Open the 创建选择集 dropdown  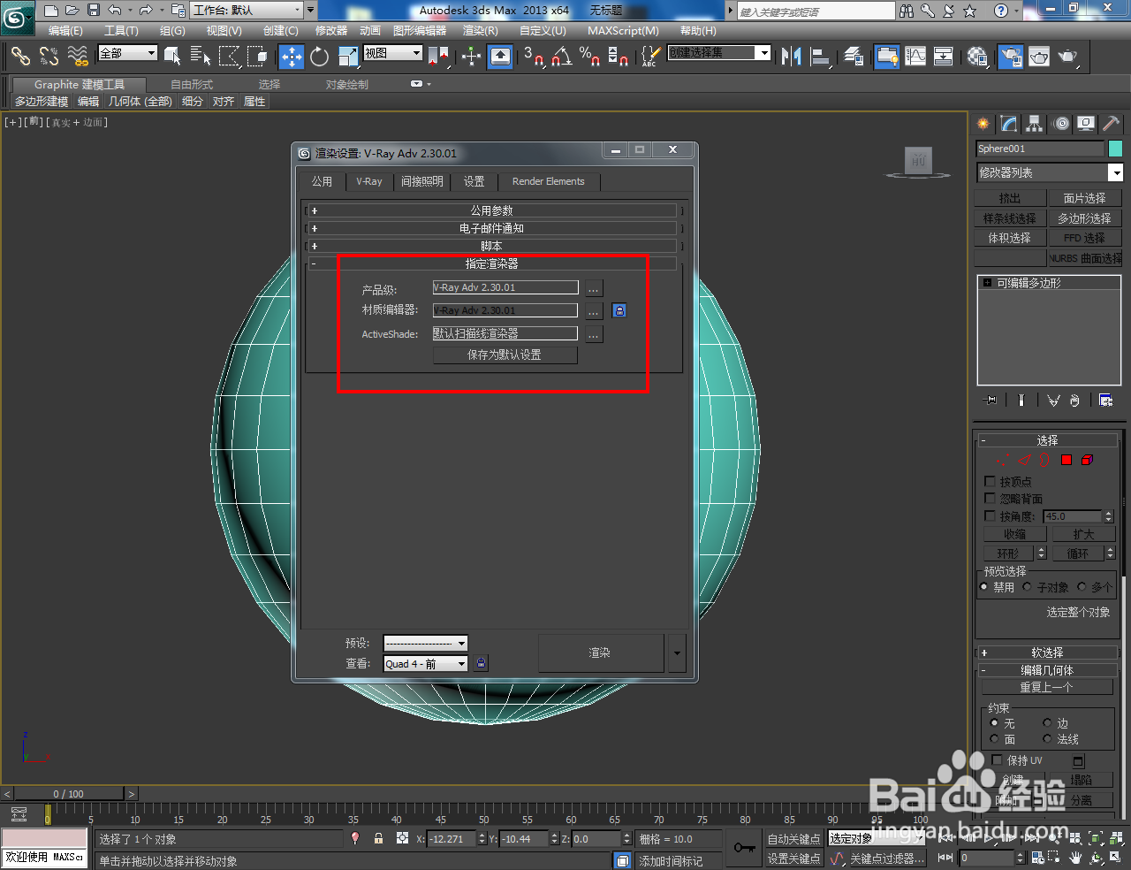(x=718, y=53)
